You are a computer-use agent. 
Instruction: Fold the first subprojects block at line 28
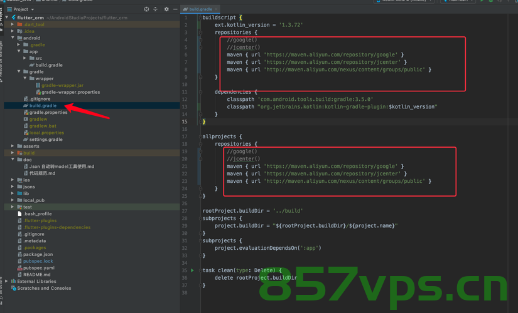200,218
